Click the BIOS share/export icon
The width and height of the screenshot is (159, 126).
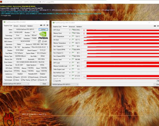coord(39,41)
